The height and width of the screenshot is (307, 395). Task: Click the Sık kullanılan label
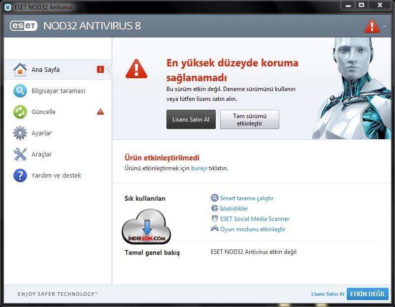point(145,198)
